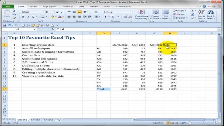Click the New document icon in Quick Access
Image resolution: width=224 pixels, height=126 pixels.
pyautogui.click(x=23, y=25)
